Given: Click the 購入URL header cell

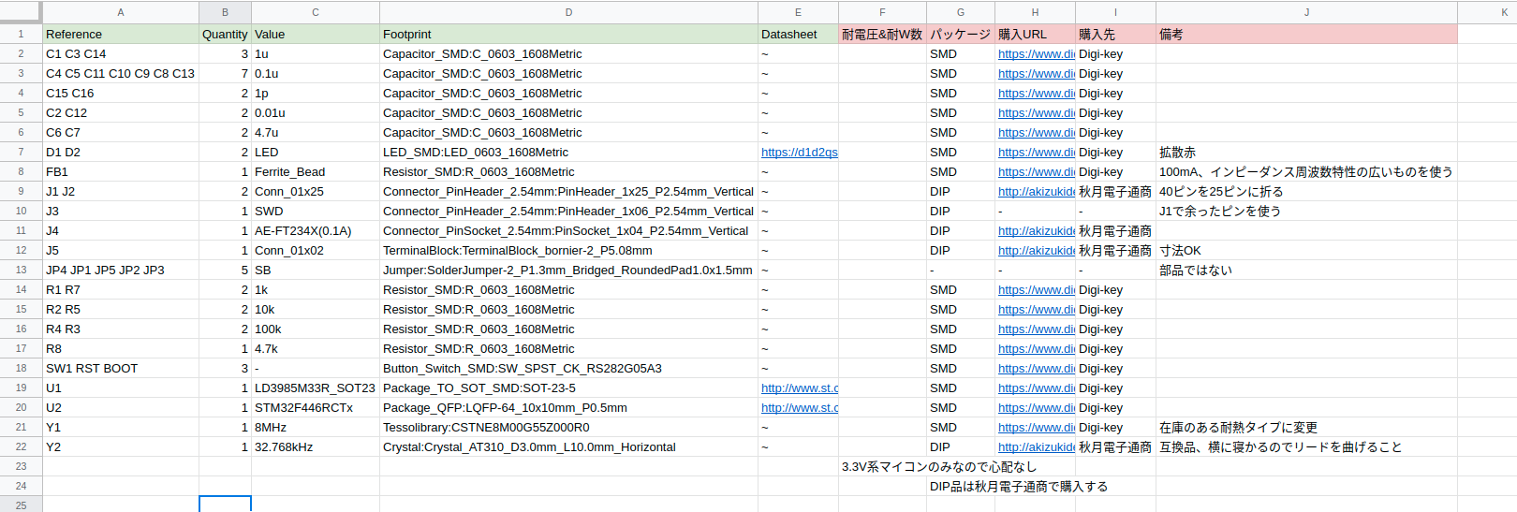Looking at the screenshot, I should (1035, 34).
